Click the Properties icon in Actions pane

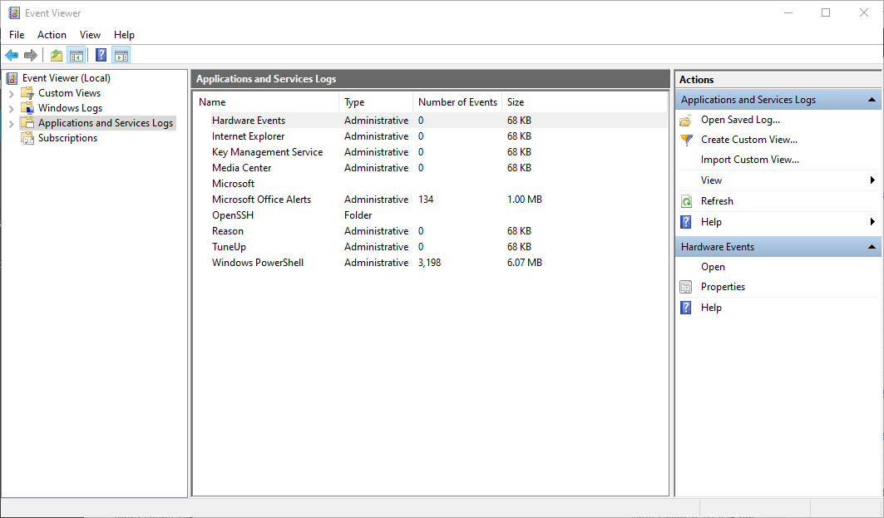(686, 287)
